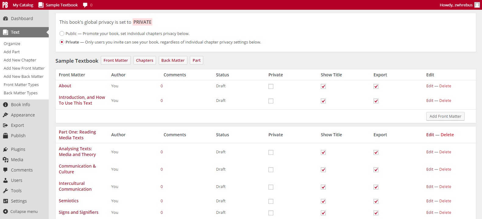
Task: Open the Sample Textbook book icon
Action: pyautogui.click(x=41, y=5)
